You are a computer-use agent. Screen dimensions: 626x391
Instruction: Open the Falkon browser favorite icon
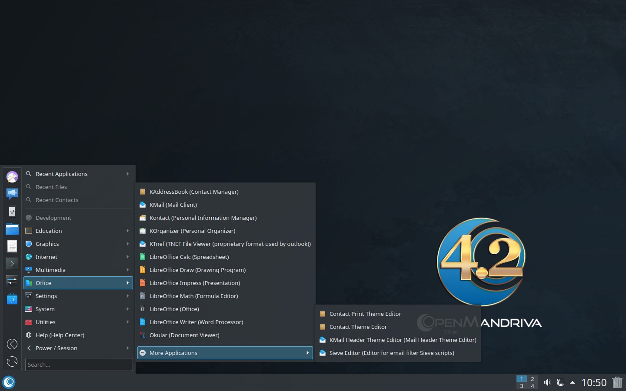(x=12, y=177)
